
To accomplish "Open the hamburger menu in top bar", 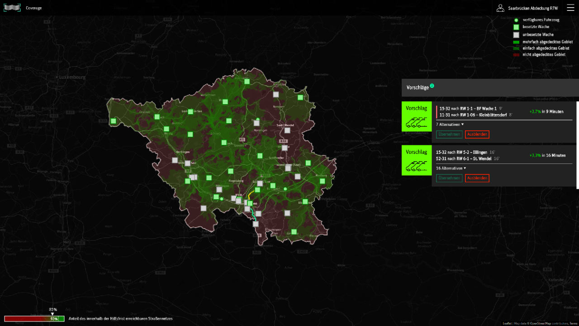I will [570, 8].
